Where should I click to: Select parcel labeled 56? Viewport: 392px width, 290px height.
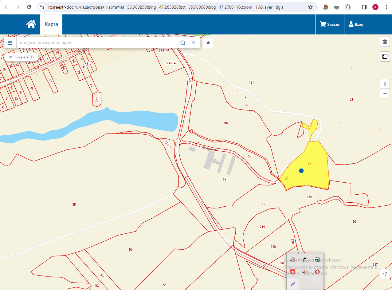pos(131,249)
